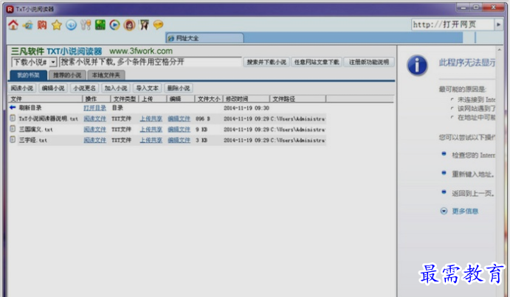Screen dimensions: 510x297
Task: Click file icon of 三国演义.txt
Action: pos(13,129)
